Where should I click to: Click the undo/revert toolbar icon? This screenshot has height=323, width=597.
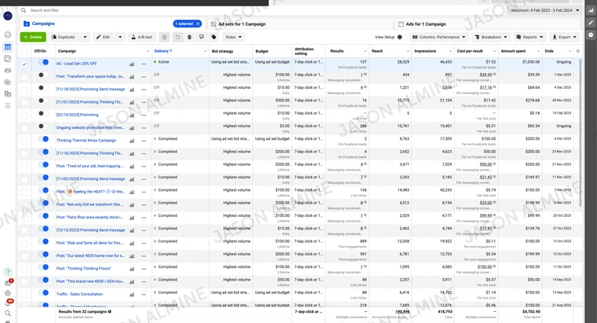[177, 37]
